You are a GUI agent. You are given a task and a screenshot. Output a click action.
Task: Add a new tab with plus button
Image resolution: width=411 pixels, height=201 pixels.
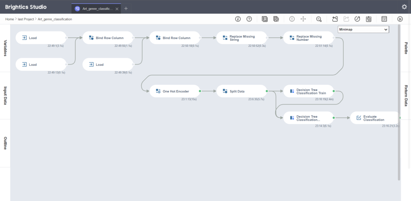tap(126, 8)
